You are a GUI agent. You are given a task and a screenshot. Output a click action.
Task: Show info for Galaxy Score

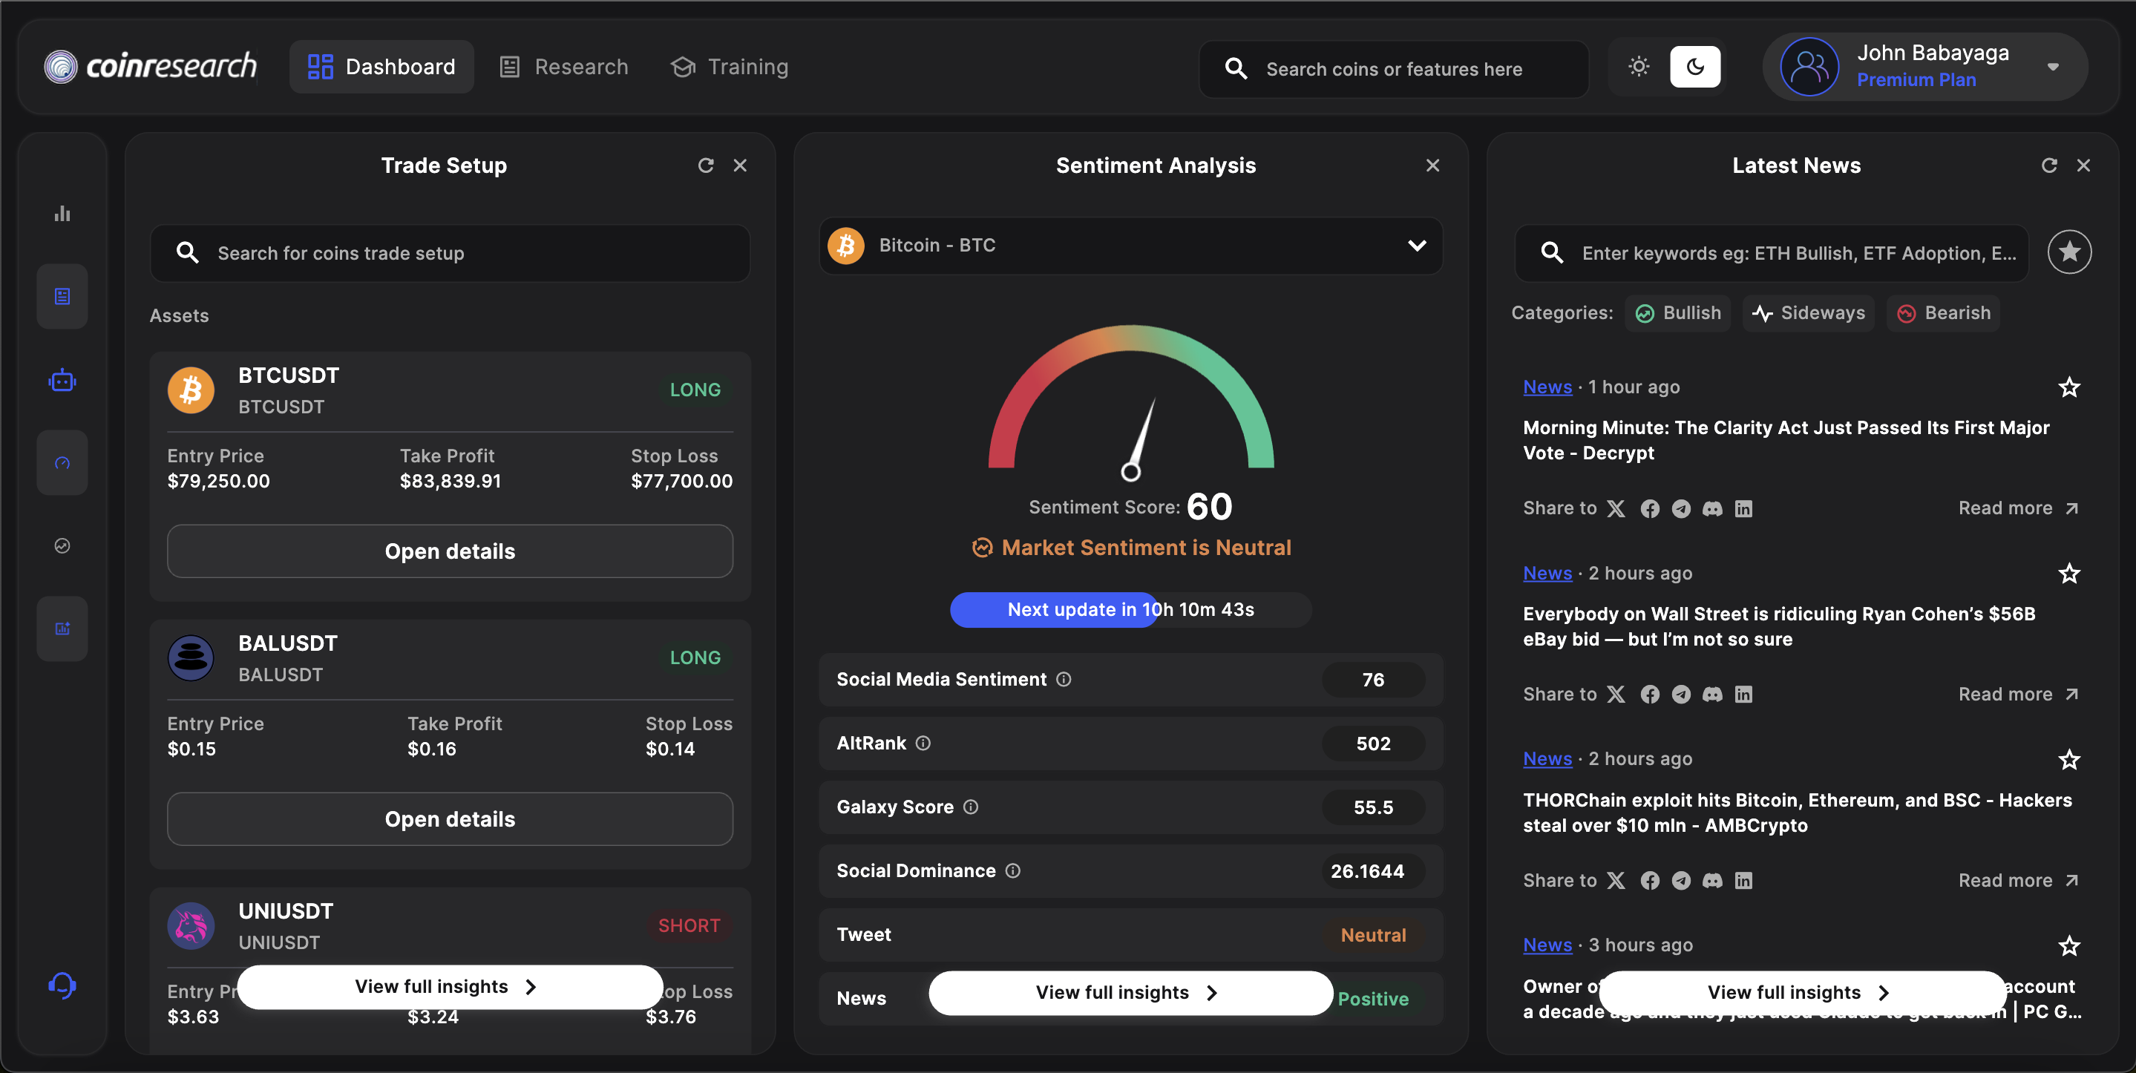pos(971,807)
